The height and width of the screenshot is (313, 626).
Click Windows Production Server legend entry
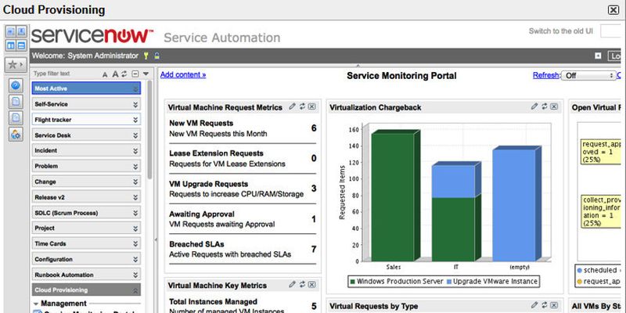[396, 282]
